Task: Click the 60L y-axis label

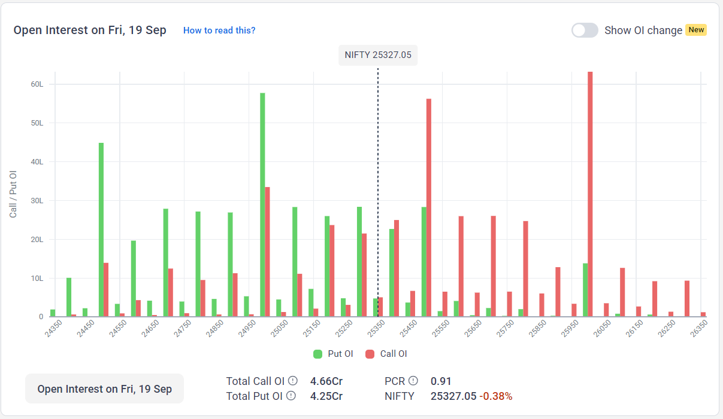Action: [37, 84]
